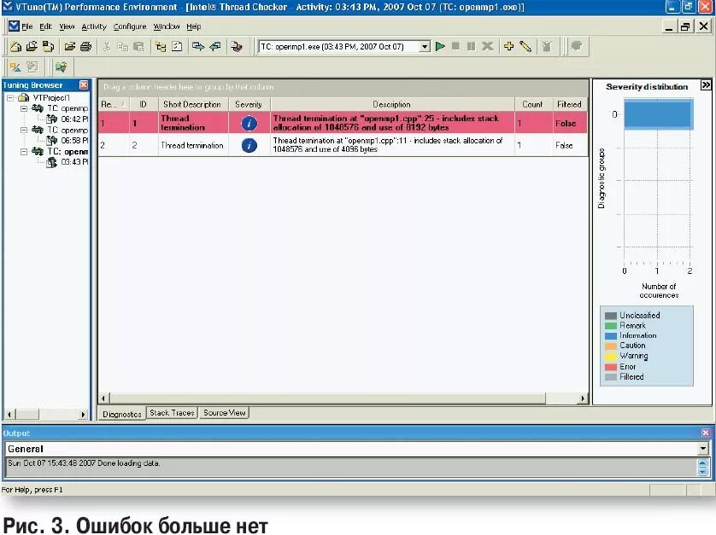Click the Error red legend swatch
Screen dimensions: 716x535
[611, 367]
